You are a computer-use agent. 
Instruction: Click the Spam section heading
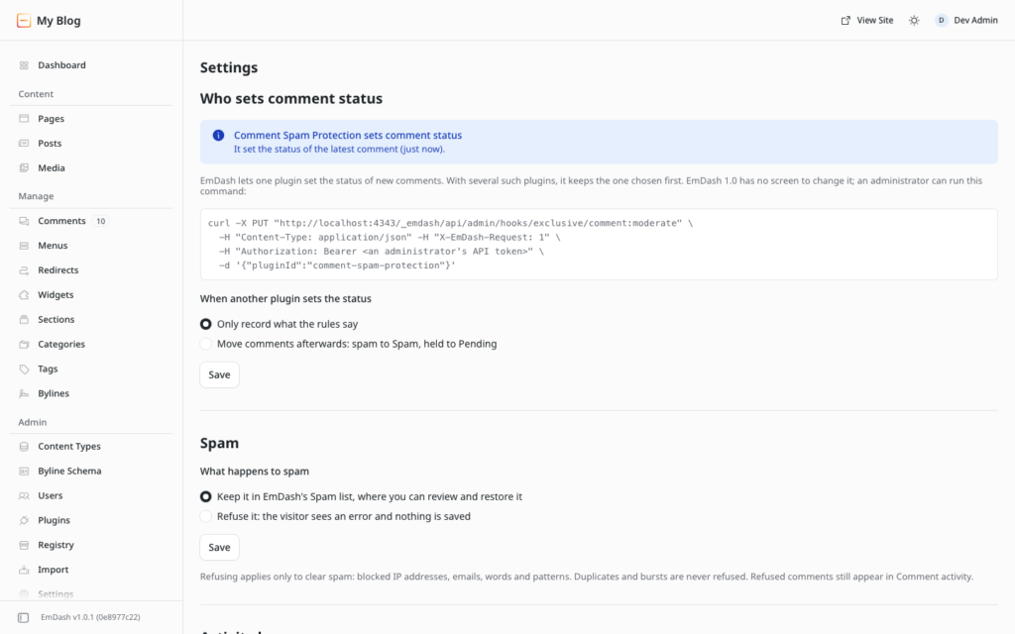point(219,443)
